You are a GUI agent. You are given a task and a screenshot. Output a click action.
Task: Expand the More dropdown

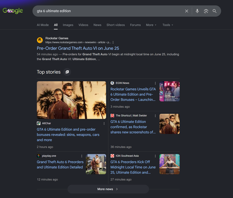coord(151,25)
